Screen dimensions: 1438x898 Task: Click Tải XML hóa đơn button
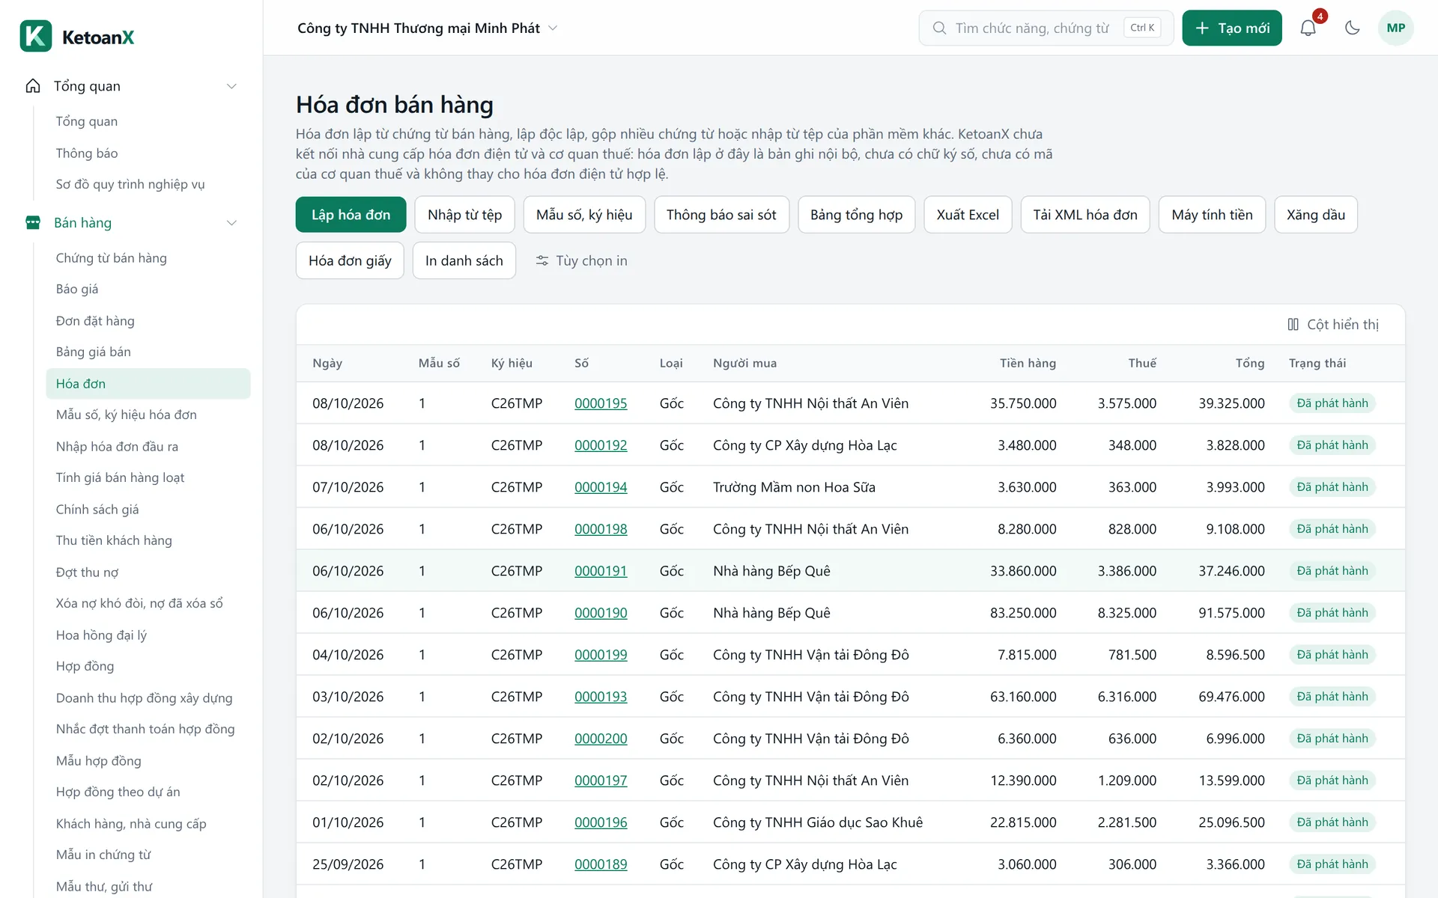(x=1085, y=215)
